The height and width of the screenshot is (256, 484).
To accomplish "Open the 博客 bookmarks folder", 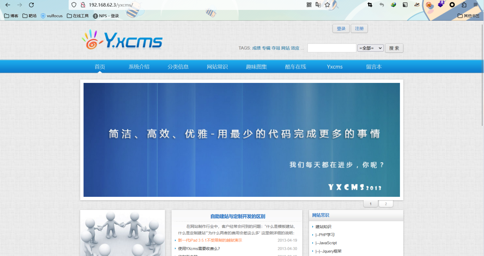I will pyautogui.click(x=11, y=15).
